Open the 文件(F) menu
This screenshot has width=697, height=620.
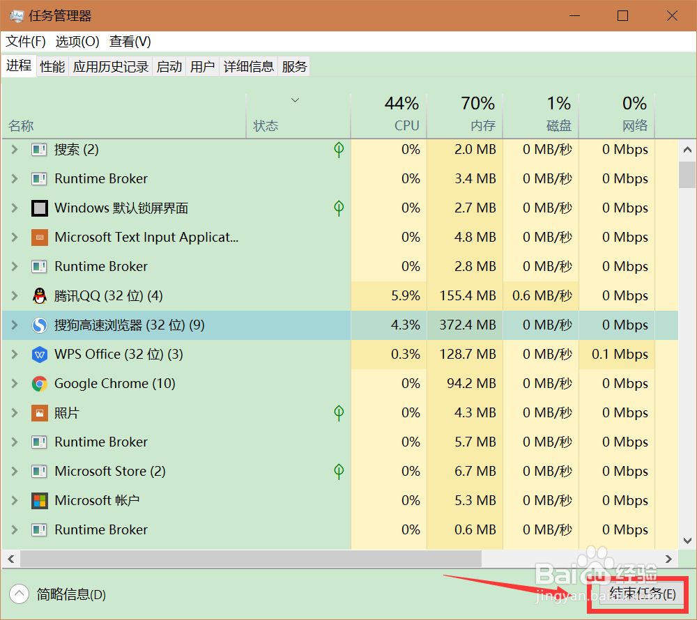pos(25,41)
